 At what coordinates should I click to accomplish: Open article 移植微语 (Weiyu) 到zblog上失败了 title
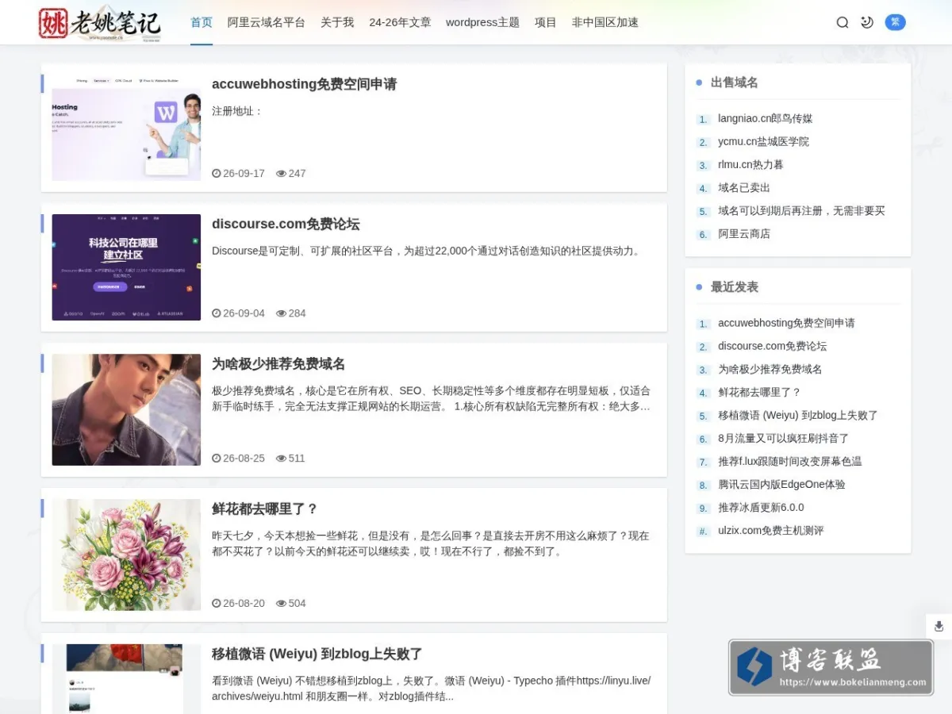pos(317,654)
